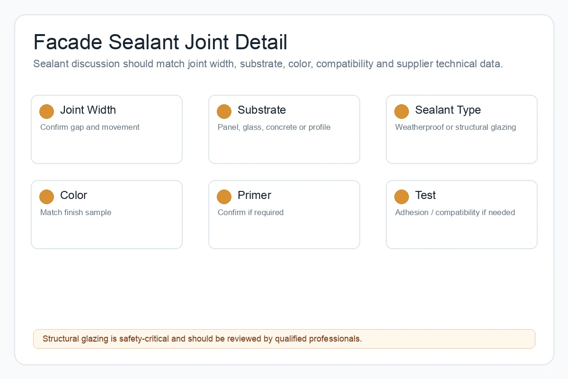Click the orange dot beside Joint Width
Screen dimensions: 568x379
click(x=46, y=111)
